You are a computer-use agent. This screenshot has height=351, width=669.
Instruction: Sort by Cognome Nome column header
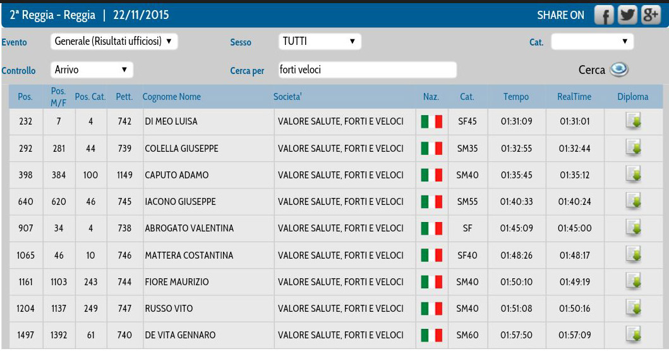(172, 97)
